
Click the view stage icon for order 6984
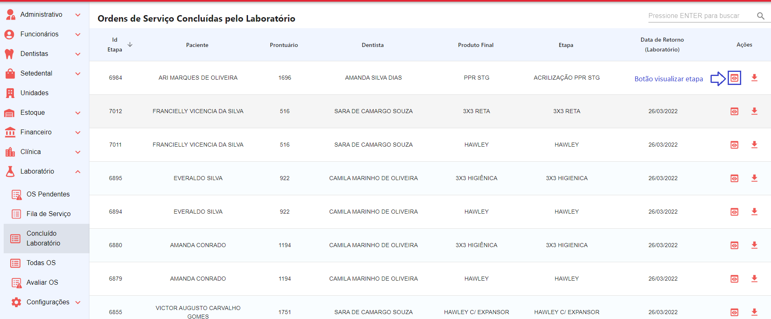(734, 78)
